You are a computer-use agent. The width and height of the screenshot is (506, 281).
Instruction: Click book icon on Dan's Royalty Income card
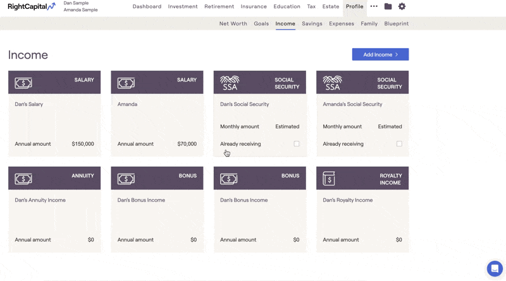click(329, 179)
